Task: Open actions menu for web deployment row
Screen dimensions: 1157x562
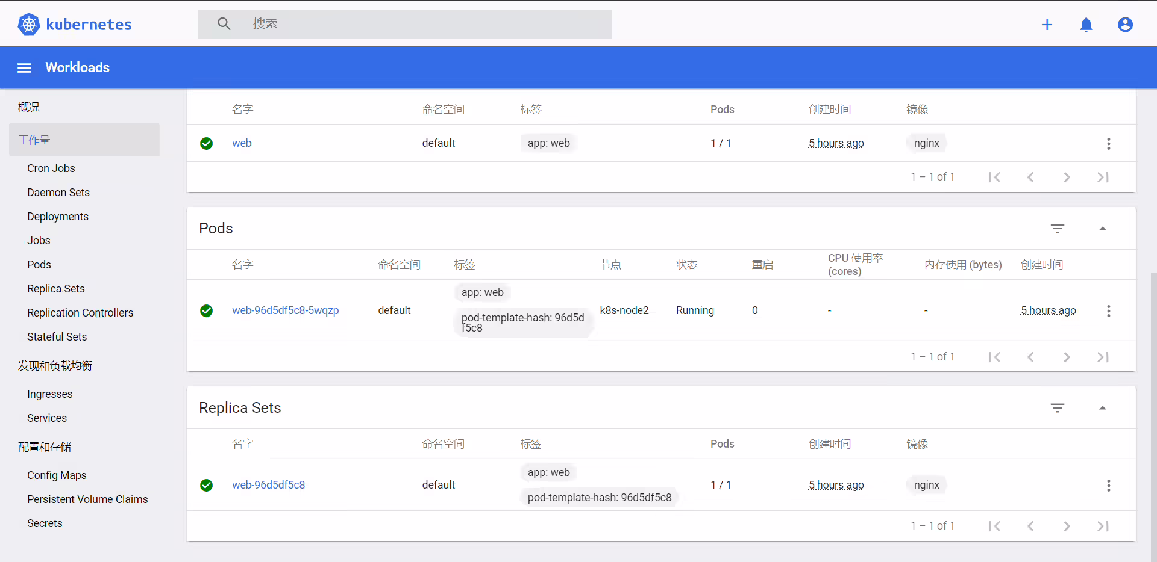Action: [x=1108, y=143]
